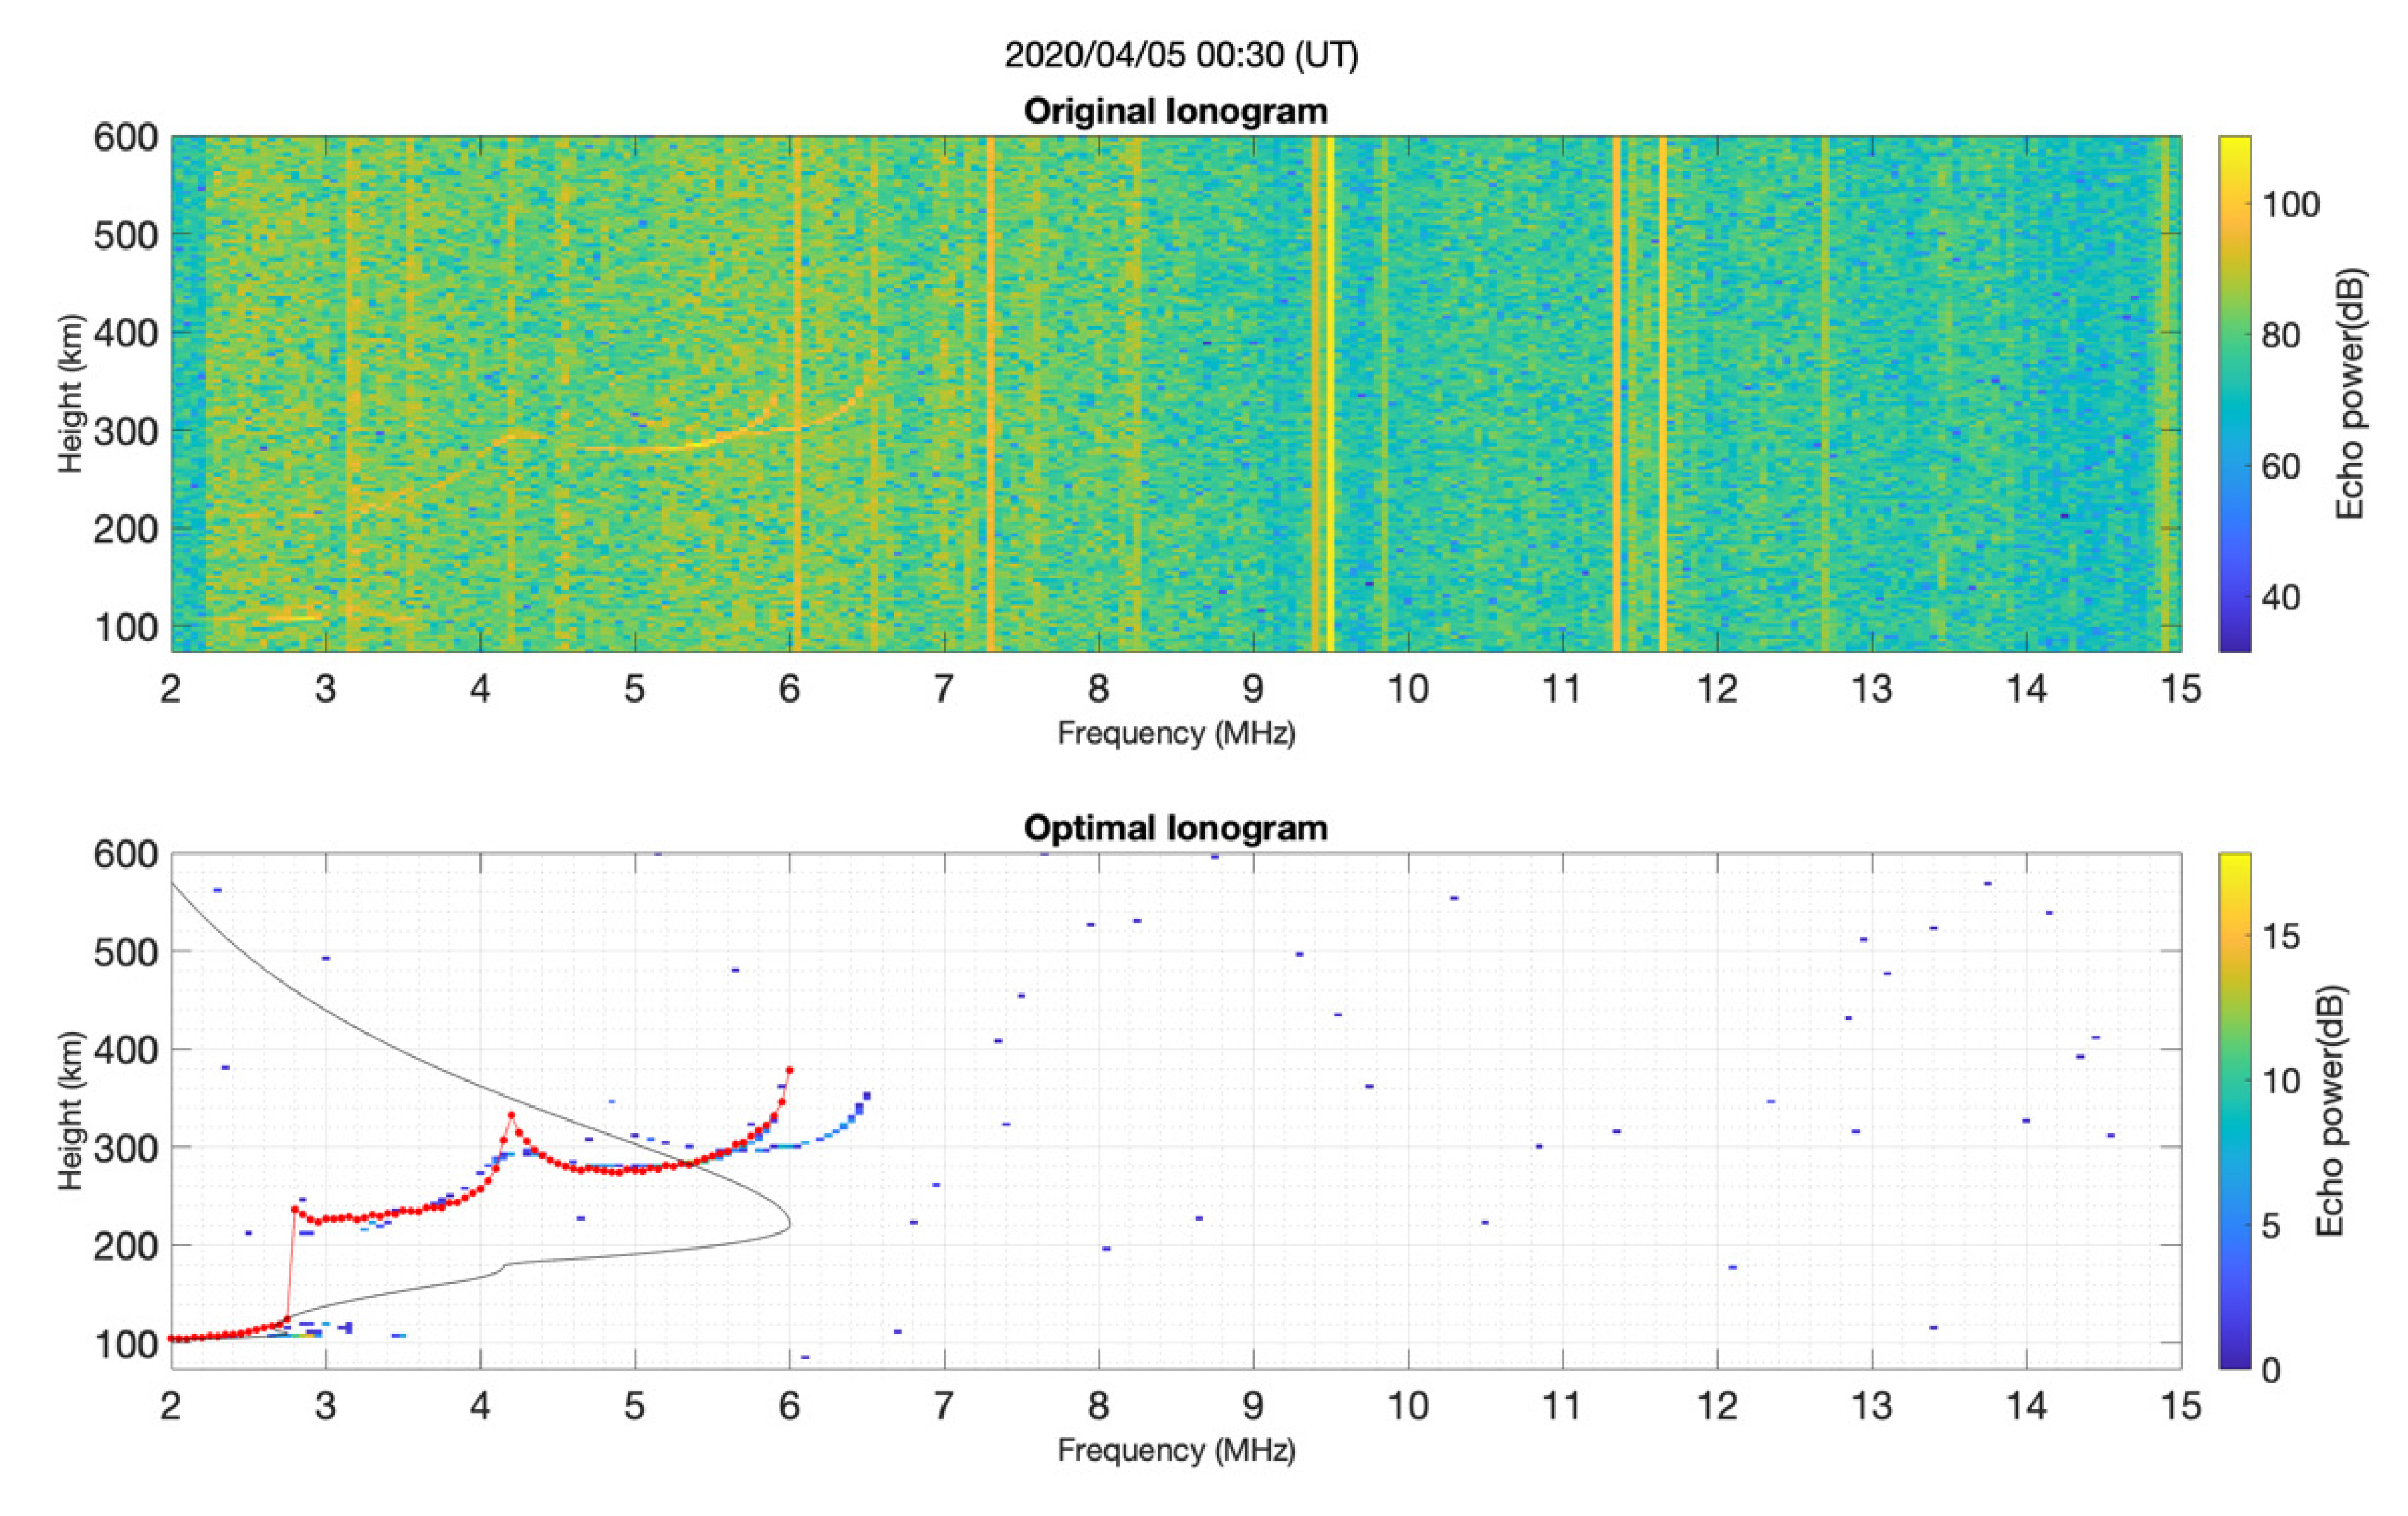Click the bottom plot's 'Frequency (MHz)' axis label
2408x1516 pixels.
pos(1176,1450)
